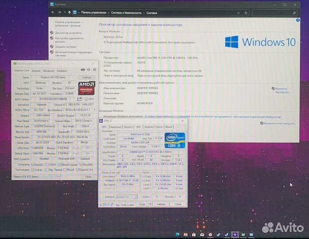
Task: Click the address bar refresh icon
Action: [x=246, y=13]
